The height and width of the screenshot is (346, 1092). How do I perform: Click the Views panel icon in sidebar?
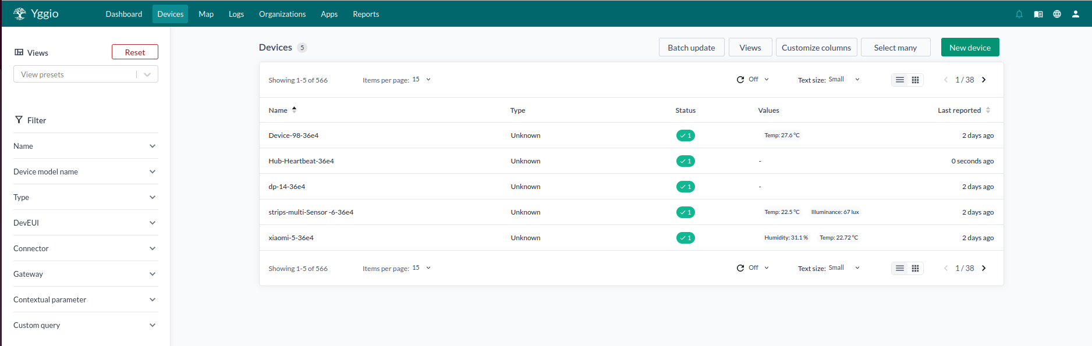point(19,52)
